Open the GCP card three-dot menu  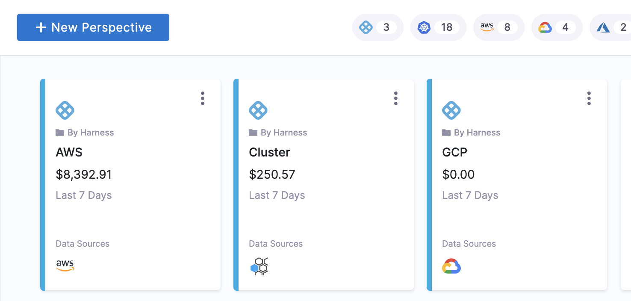click(x=589, y=98)
